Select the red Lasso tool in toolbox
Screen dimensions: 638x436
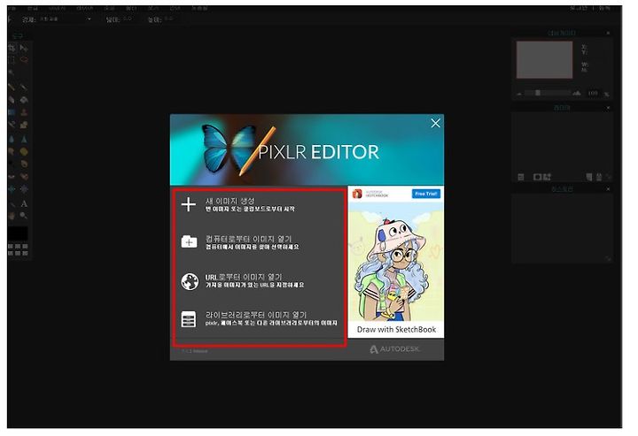point(24,60)
